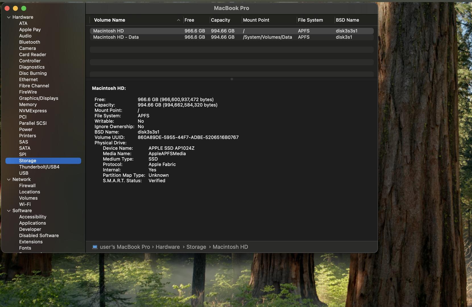The height and width of the screenshot is (307, 472).
Task: Sort by BSD Name column header
Action: click(347, 20)
